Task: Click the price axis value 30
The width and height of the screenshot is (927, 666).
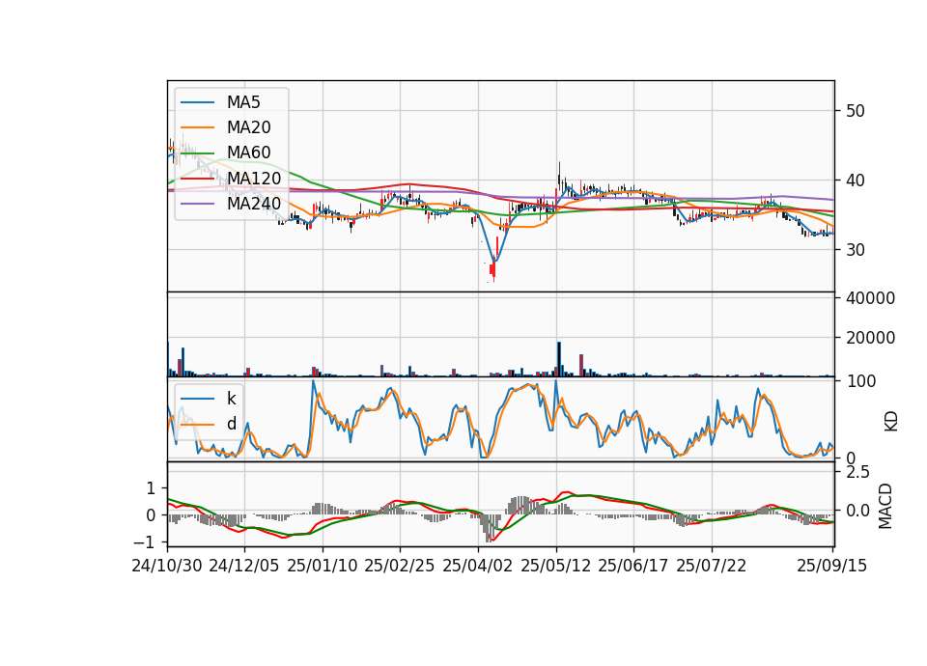Action: coord(856,250)
